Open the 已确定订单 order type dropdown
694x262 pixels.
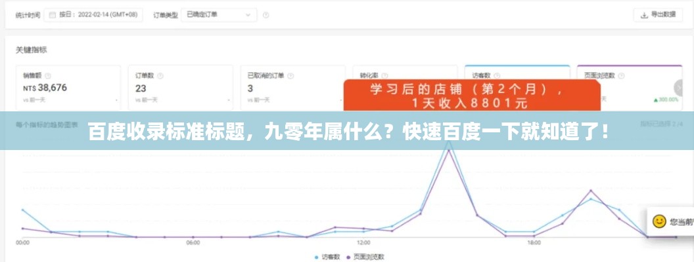point(219,14)
